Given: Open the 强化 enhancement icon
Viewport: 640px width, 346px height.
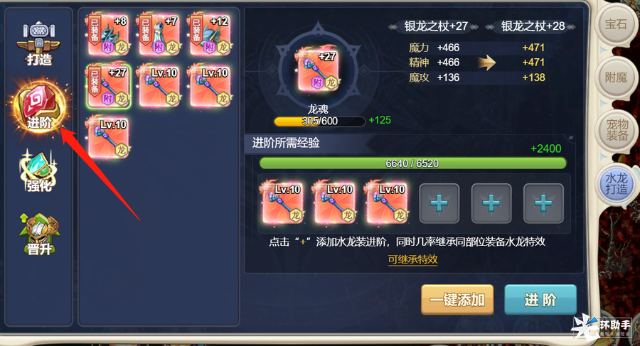Looking at the screenshot, I should click(39, 171).
